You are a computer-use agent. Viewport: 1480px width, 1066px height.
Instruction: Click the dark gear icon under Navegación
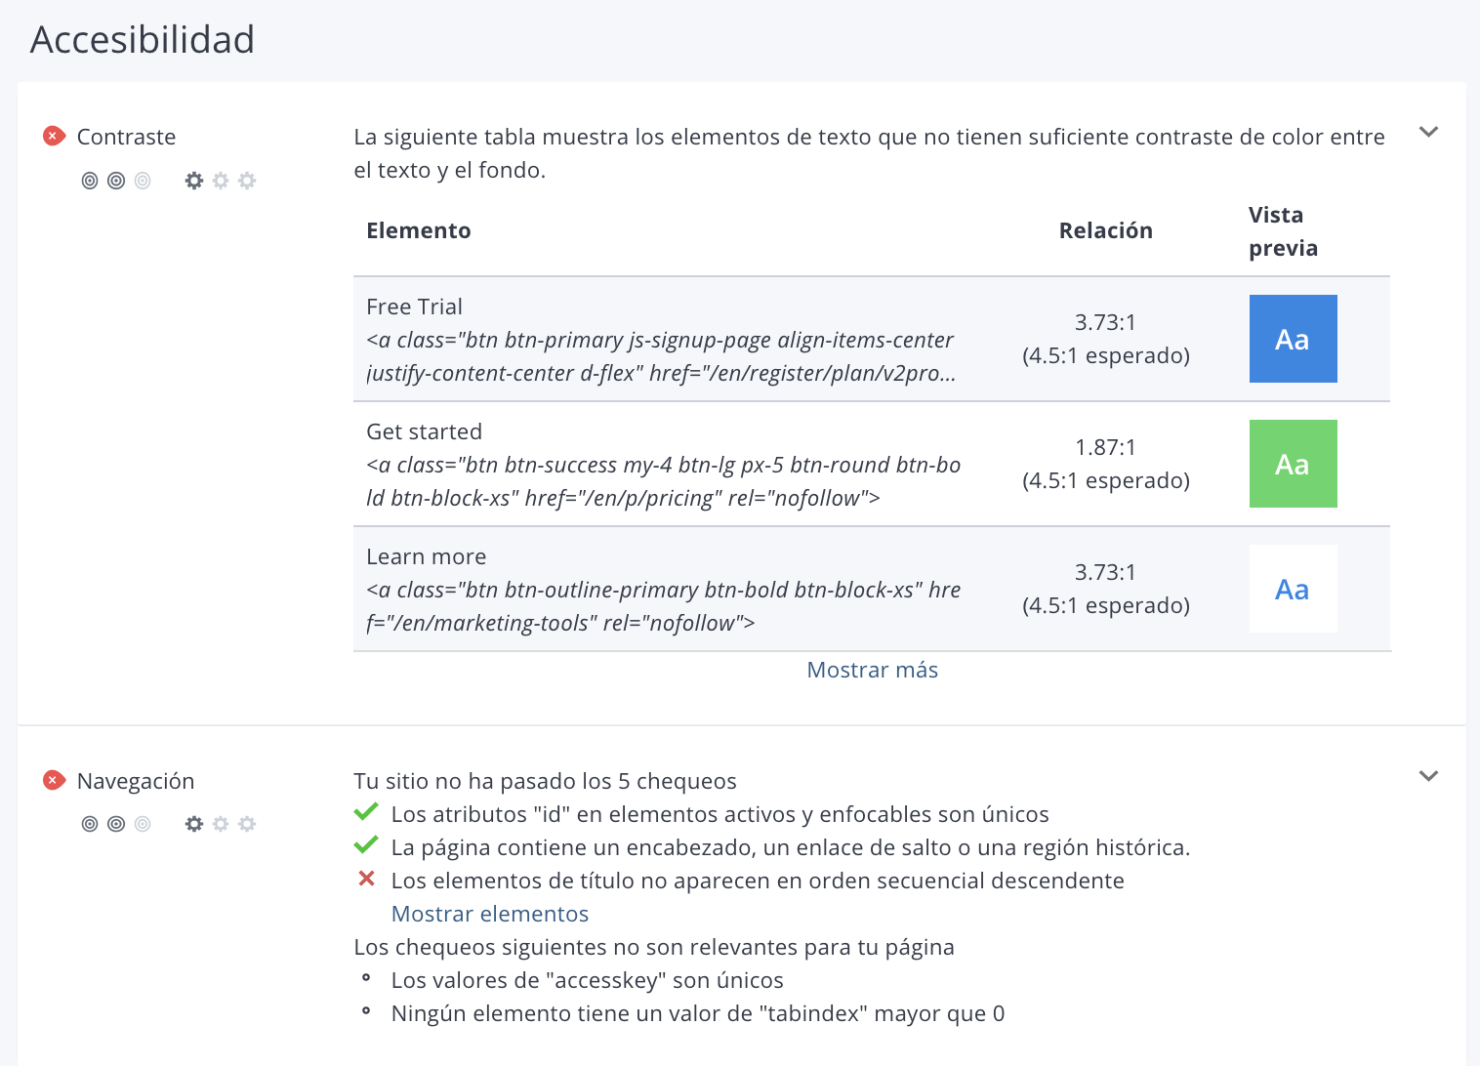tap(194, 824)
